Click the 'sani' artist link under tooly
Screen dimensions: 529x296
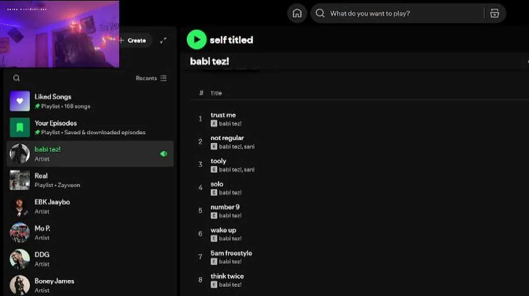249,169
